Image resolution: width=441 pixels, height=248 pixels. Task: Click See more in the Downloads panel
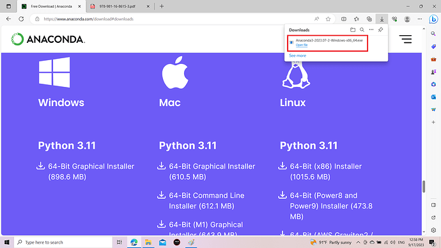click(x=297, y=56)
